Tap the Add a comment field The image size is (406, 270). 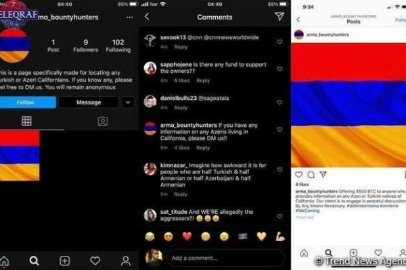[x=225, y=258]
